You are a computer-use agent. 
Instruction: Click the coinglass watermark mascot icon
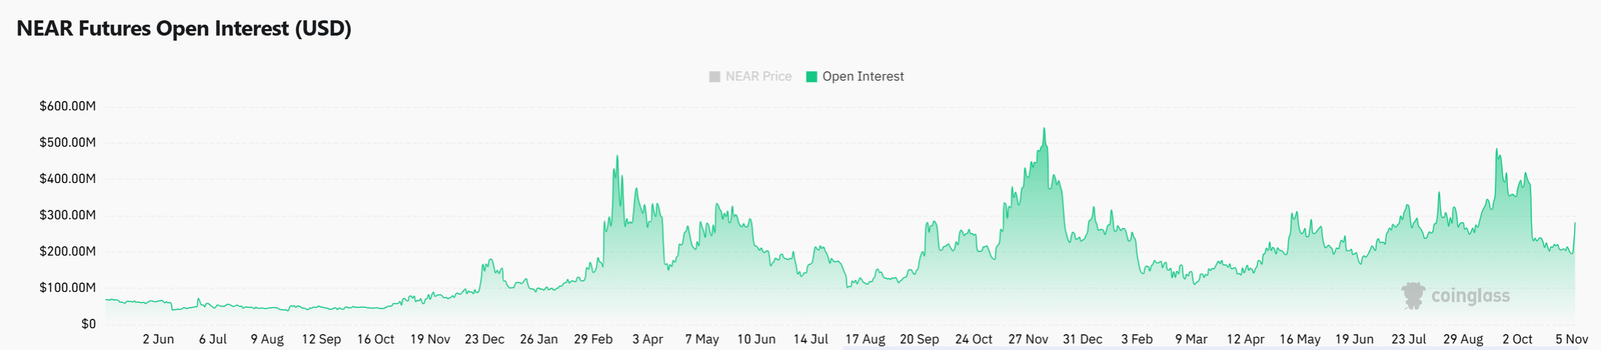pyautogui.click(x=1413, y=296)
